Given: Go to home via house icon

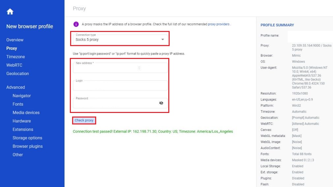Looking at the screenshot, I should tap(10, 12).
